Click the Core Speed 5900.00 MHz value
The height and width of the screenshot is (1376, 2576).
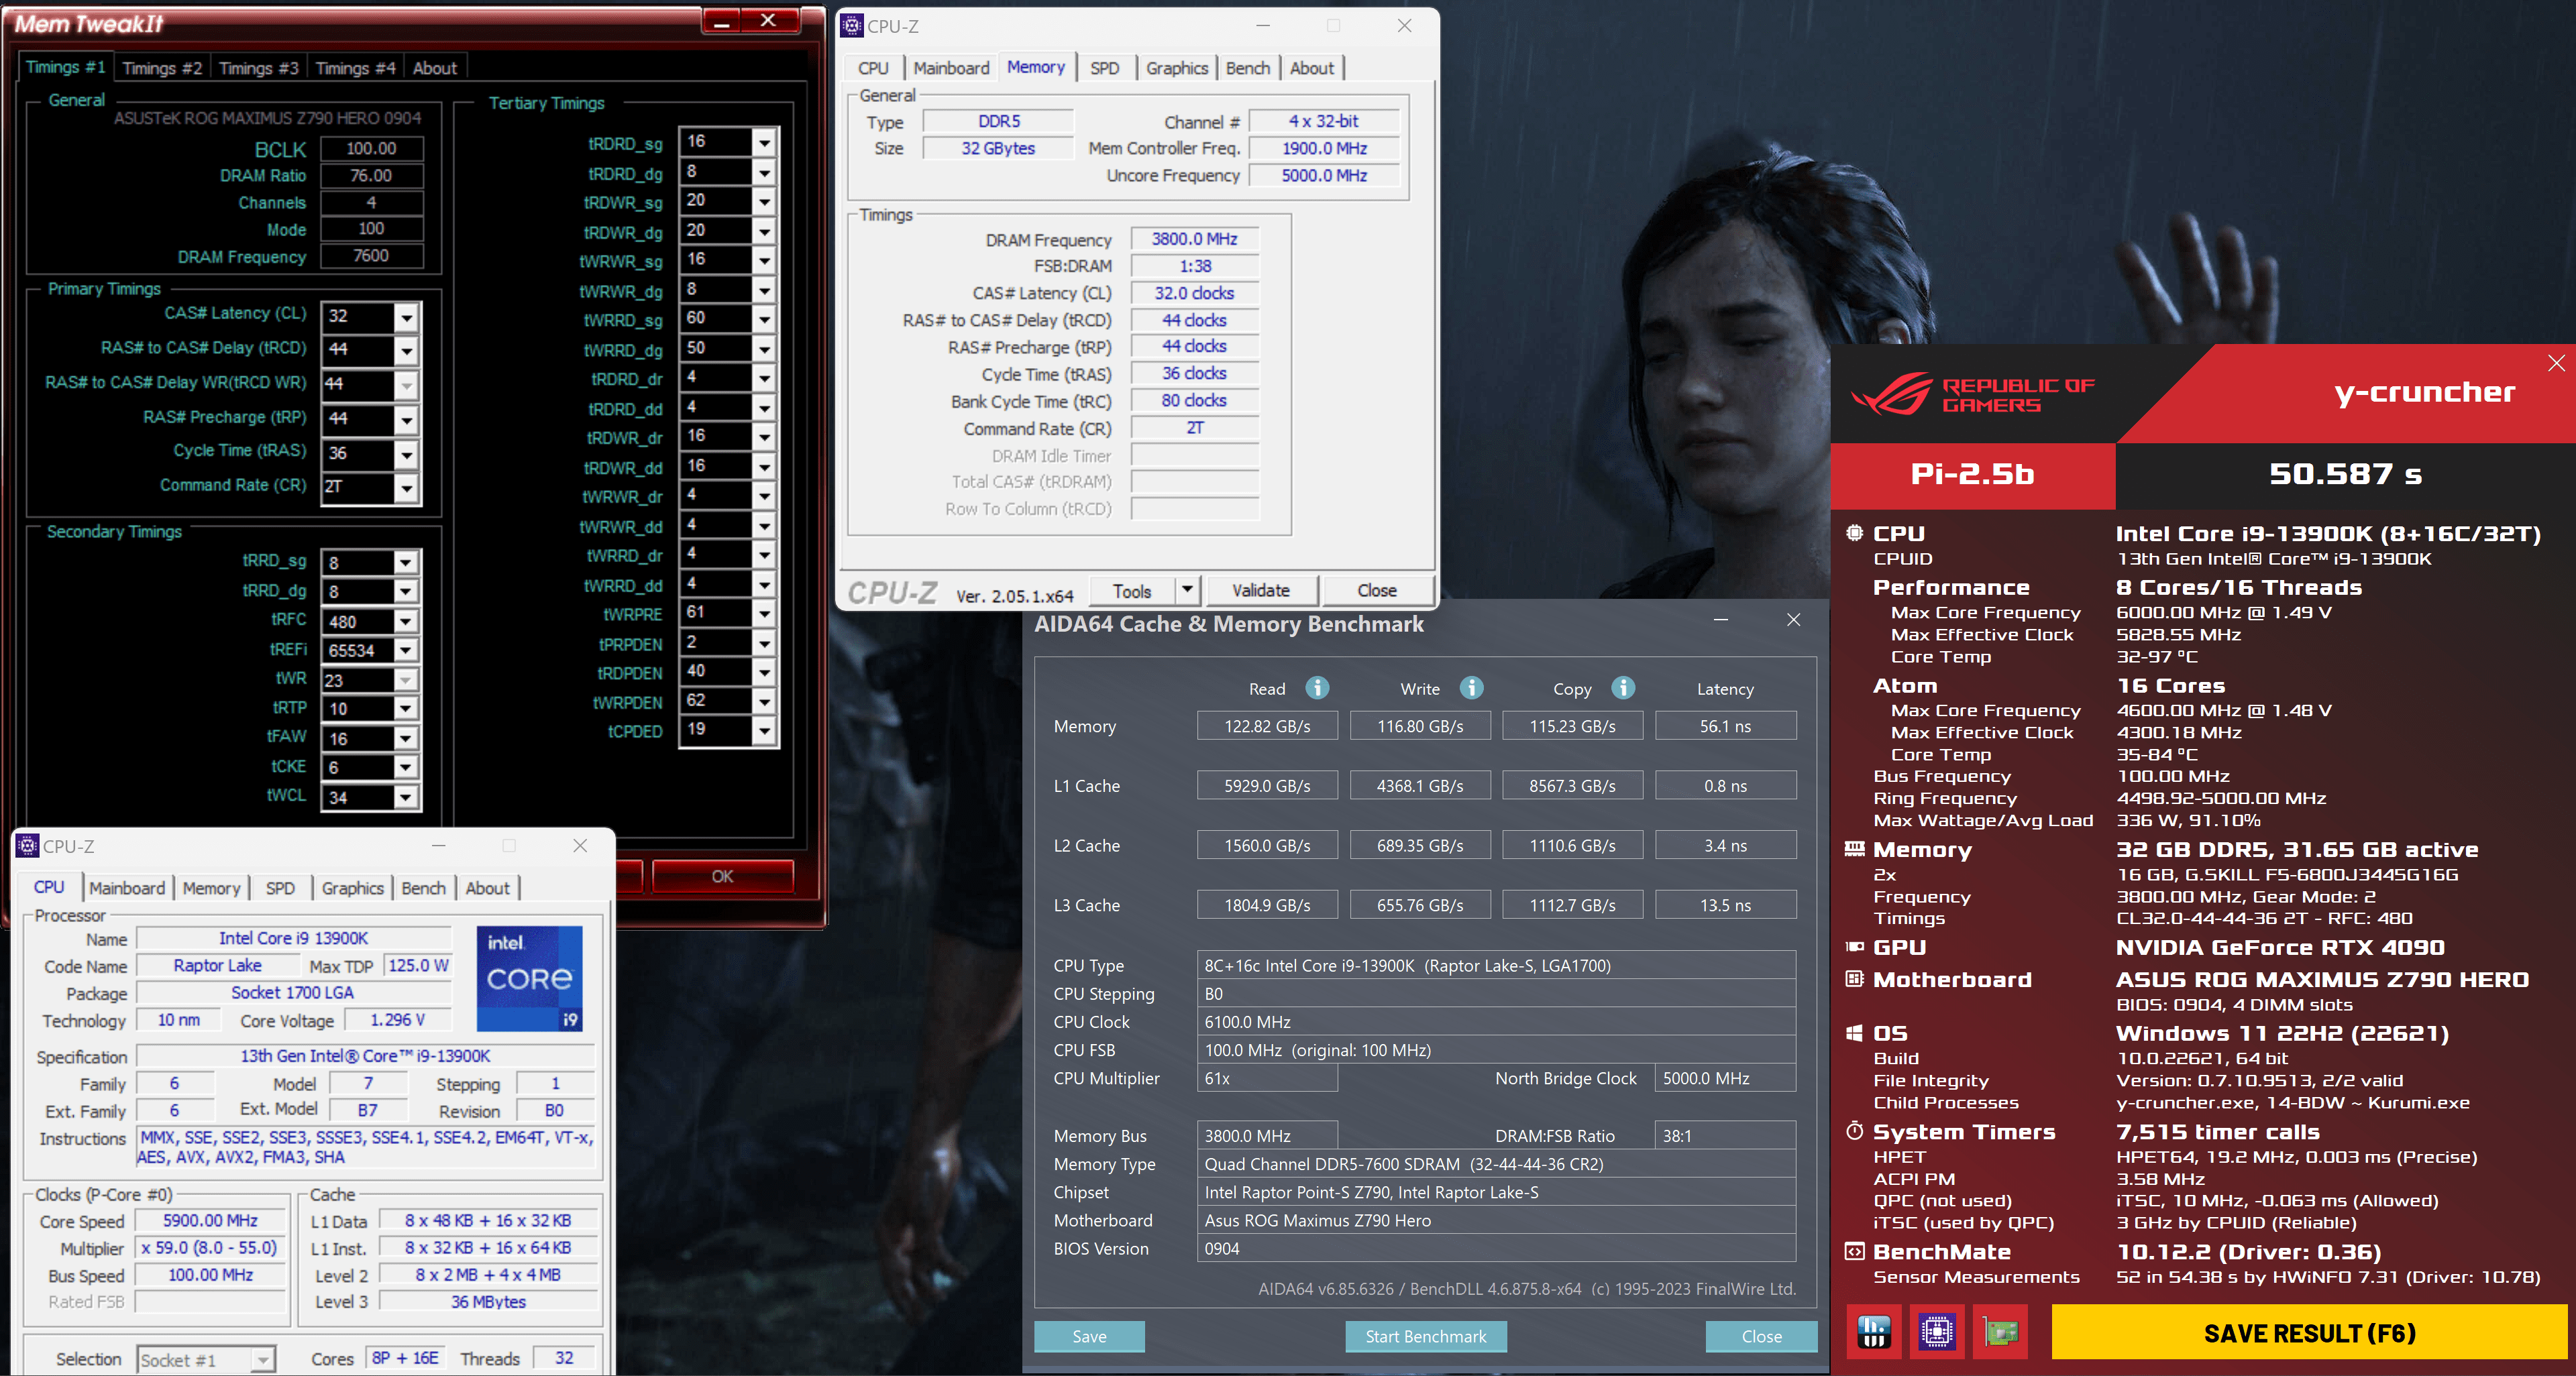coord(211,1221)
